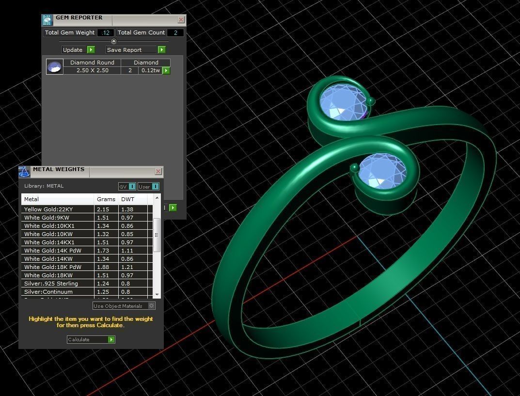Select the White Gold:14KX1 row

(x=87, y=242)
